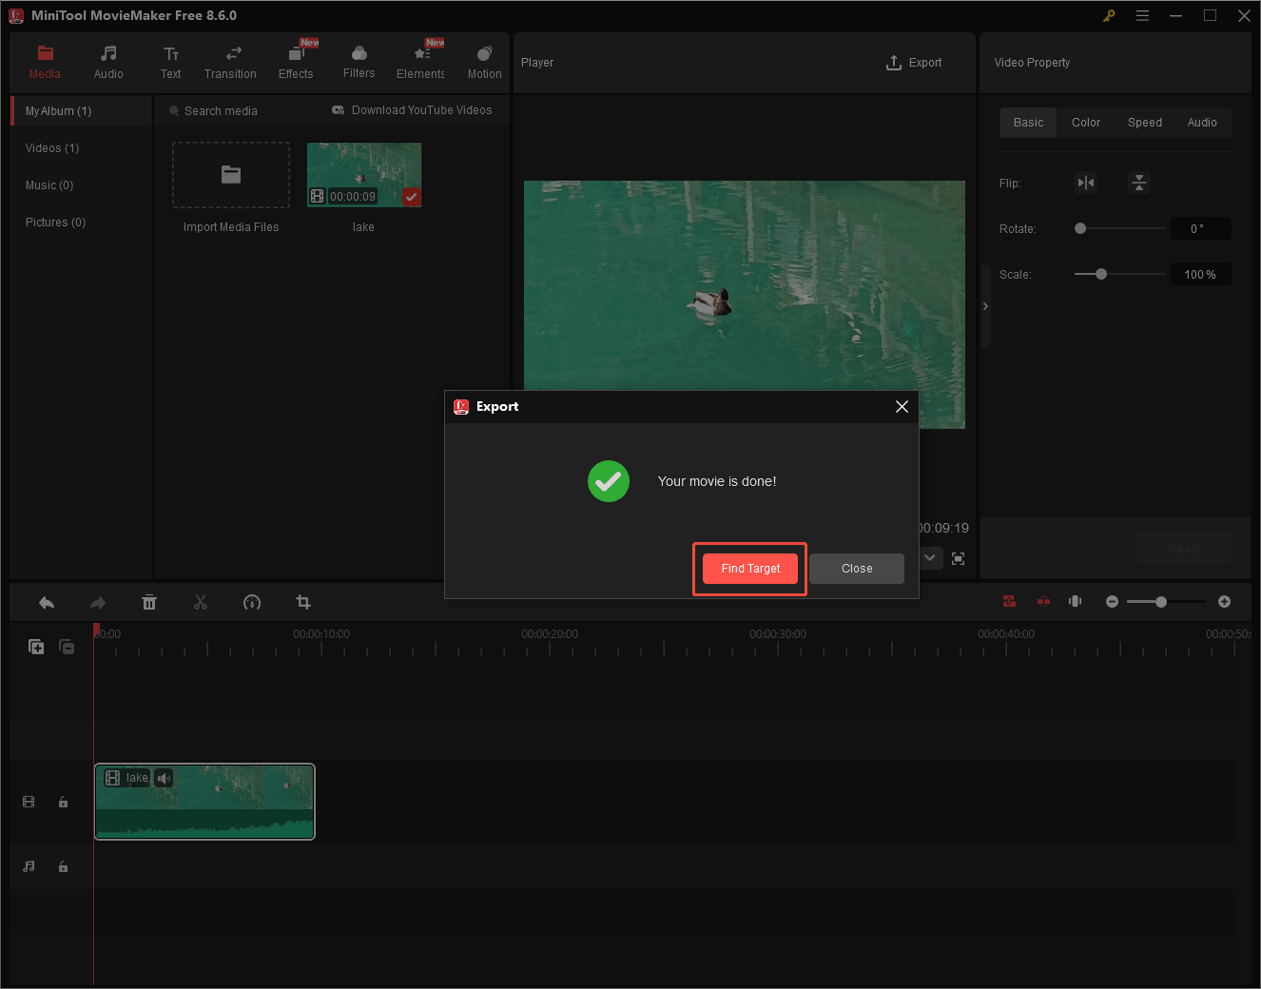Flip video vertically
This screenshot has width=1261, height=989.
click(1139, 183)
